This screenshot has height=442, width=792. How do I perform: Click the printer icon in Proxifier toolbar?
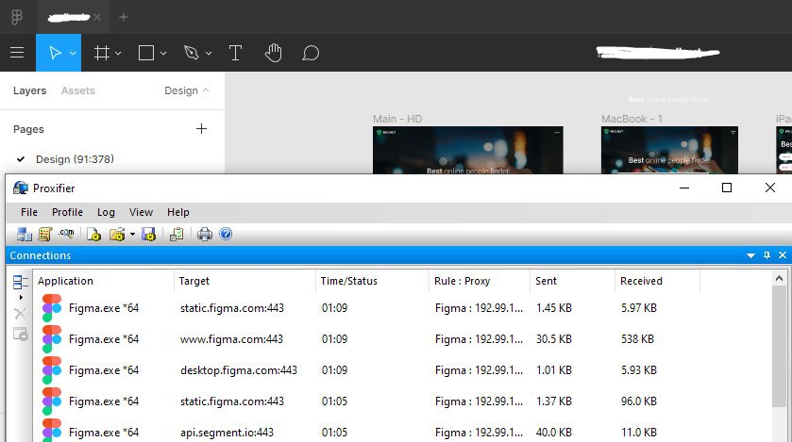click(205, 235)
